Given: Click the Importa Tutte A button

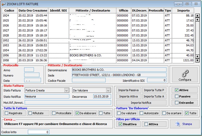Looking at the screenshot, I should coord(154,96).
